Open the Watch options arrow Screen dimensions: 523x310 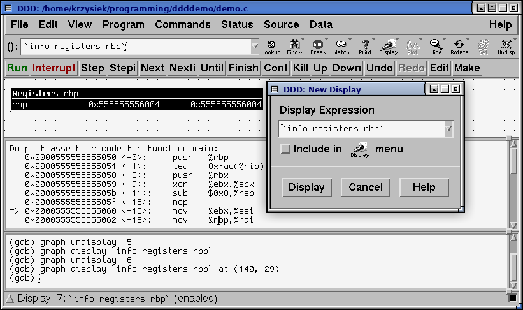tap(350, 40)
